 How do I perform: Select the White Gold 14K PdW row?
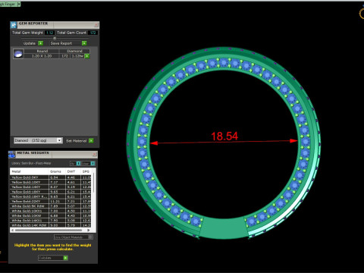[51, 225]
